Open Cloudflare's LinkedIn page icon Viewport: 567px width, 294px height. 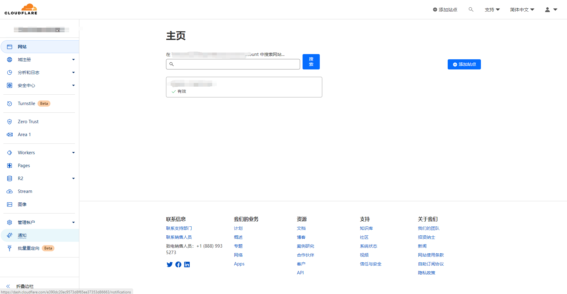[187, 265]
